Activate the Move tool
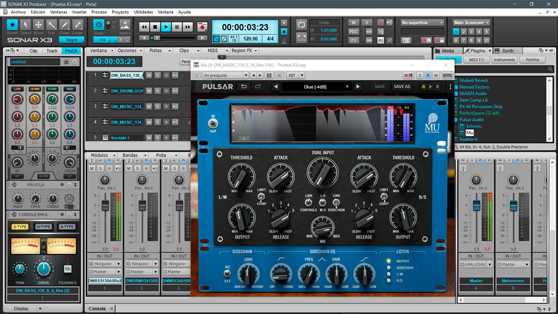Viewport: 558px width, 314px height. (39, 24)
